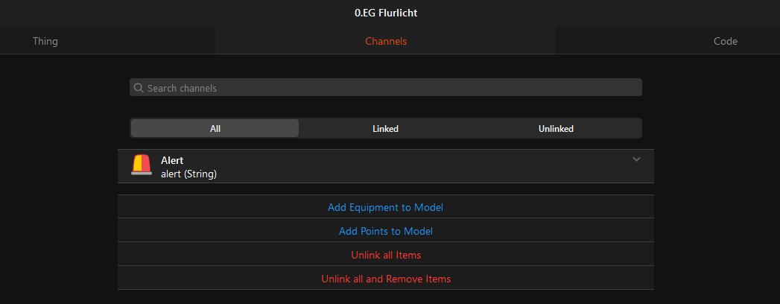Click Add Equipment to Model
The width and height of the screenshot is (780, 304).
coord(385,207)
